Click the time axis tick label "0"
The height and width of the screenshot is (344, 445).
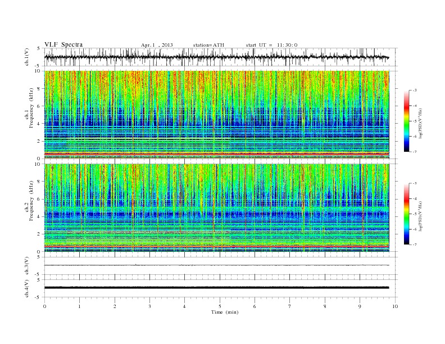click(x=44, y=306)
